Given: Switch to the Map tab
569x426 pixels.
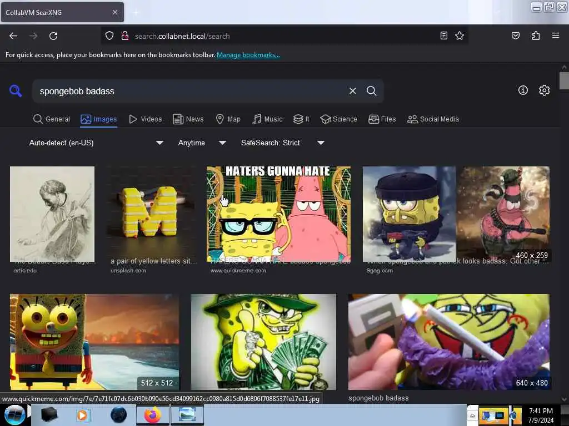Looking at the screenshot, I should 228,119.
